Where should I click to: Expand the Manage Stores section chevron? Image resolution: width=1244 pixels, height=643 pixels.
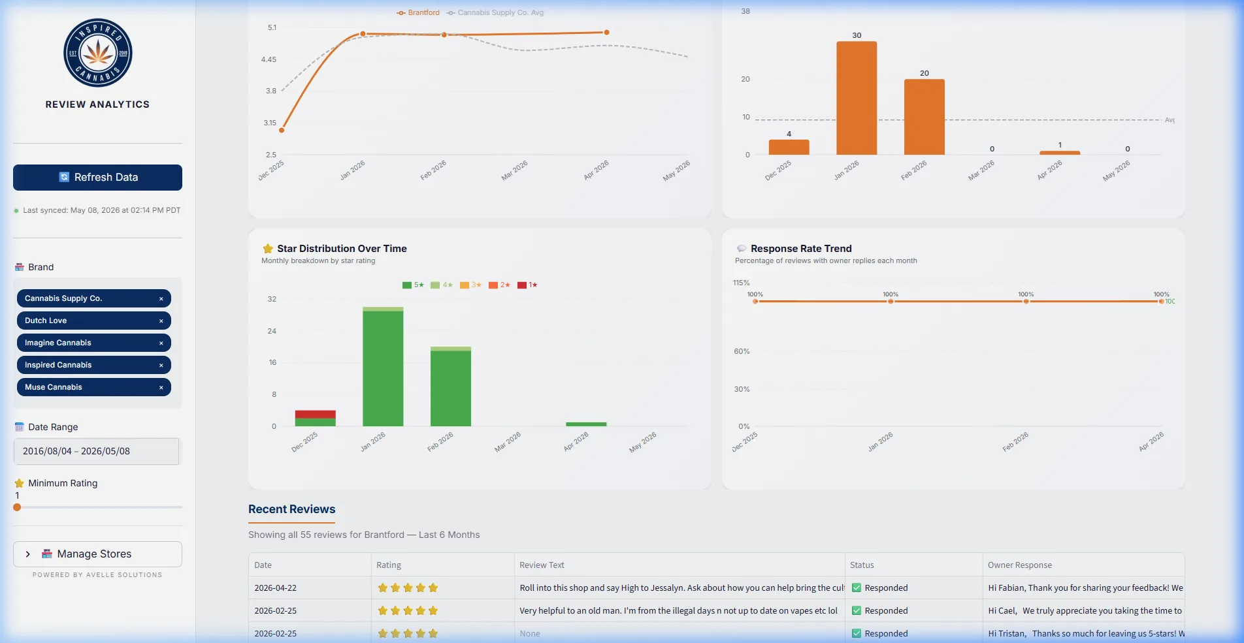click(28, 554)
